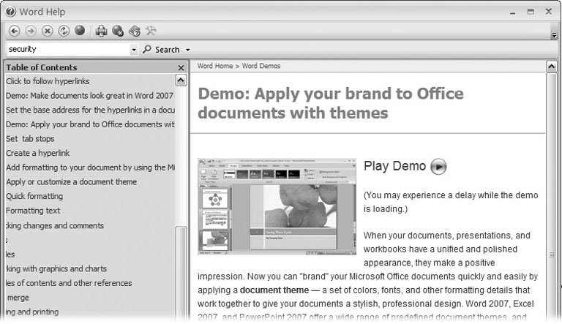
Task: Play the demo with the Play button
Action: click(x=438, y=166)
